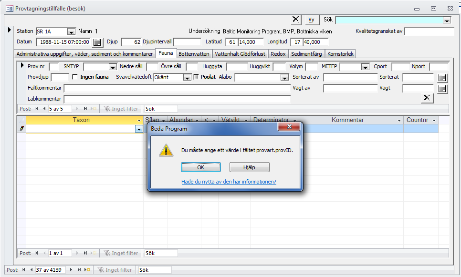Open the Sedimentfärg tab
Image resolution: width=461 pixels, height=277 pixels.
[306, 54]
